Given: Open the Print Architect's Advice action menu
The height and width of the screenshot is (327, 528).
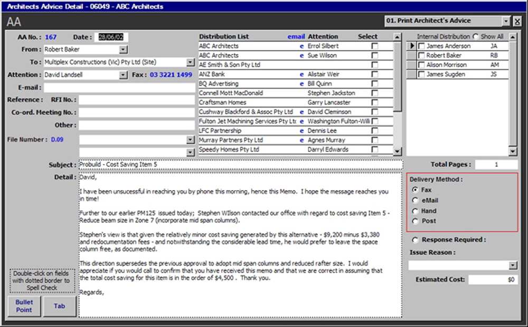Looking at the screenshot, I should pos(506,21).
